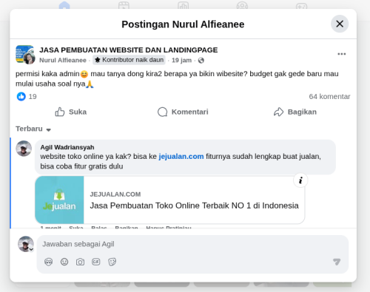Share the post using Bagikan

pos(295,112)
